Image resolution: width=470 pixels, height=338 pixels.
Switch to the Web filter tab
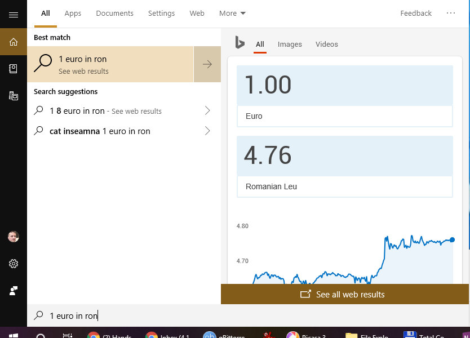coord(197,13)
